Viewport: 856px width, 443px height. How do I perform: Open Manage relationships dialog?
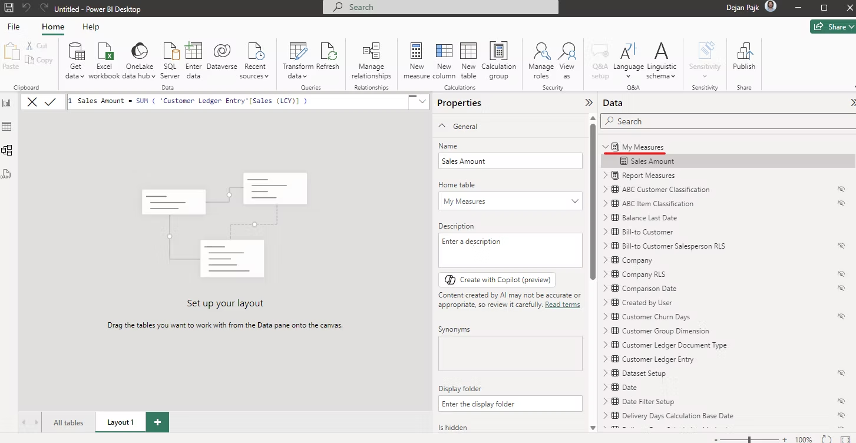[371, 52]
